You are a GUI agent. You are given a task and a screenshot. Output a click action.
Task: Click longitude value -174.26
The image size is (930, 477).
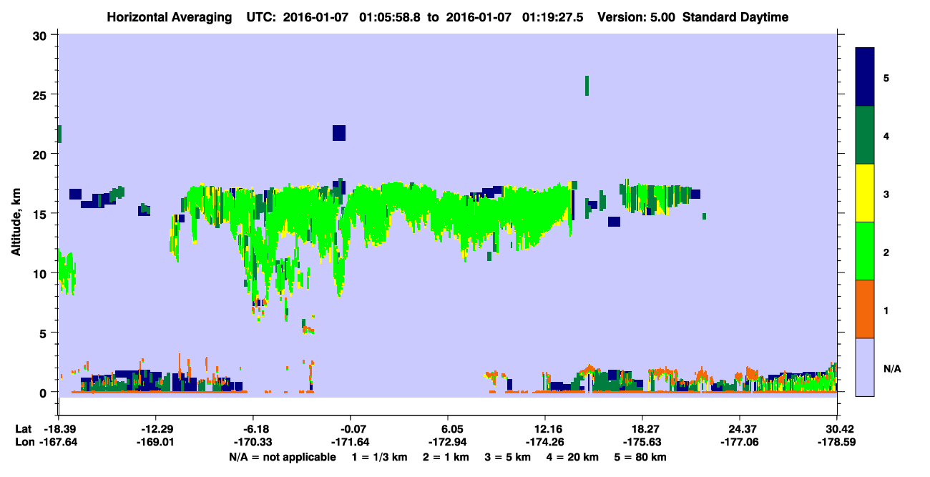point(544,442)
